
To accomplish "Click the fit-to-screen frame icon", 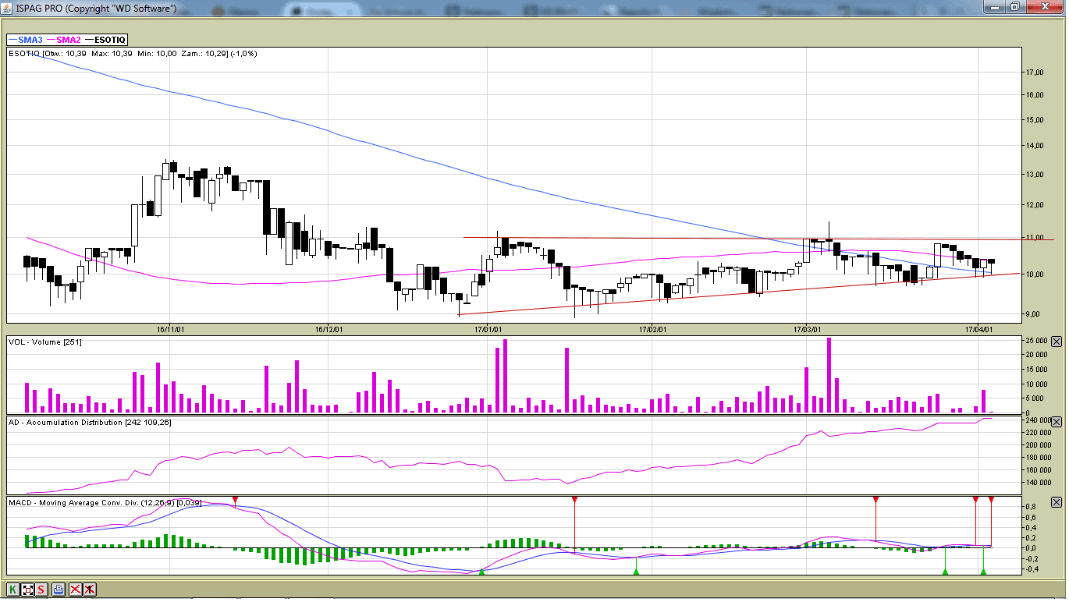I will point(28,590).
